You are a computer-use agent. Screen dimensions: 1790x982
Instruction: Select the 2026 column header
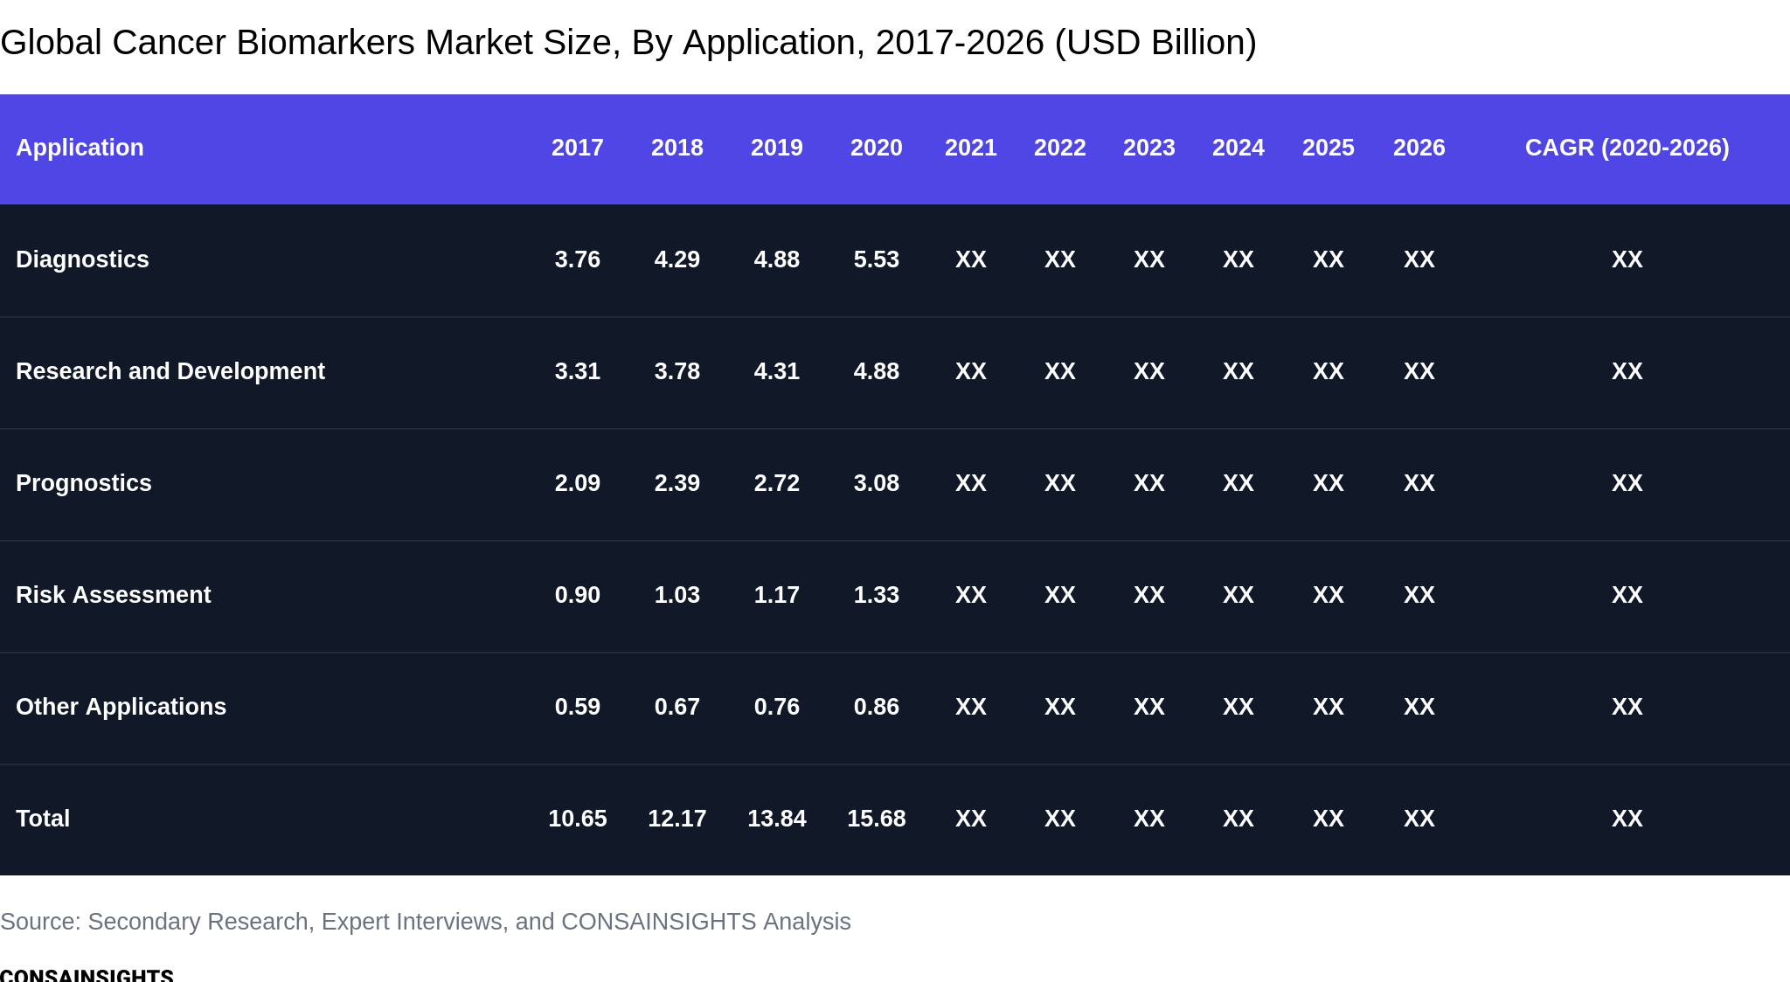[x=1419, y=148]
